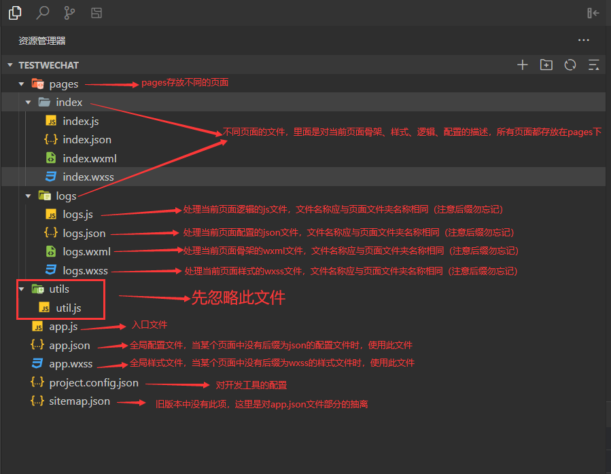The image size is (611, 474).
Task: Open the app.js entry file
Action: [63, 327]
